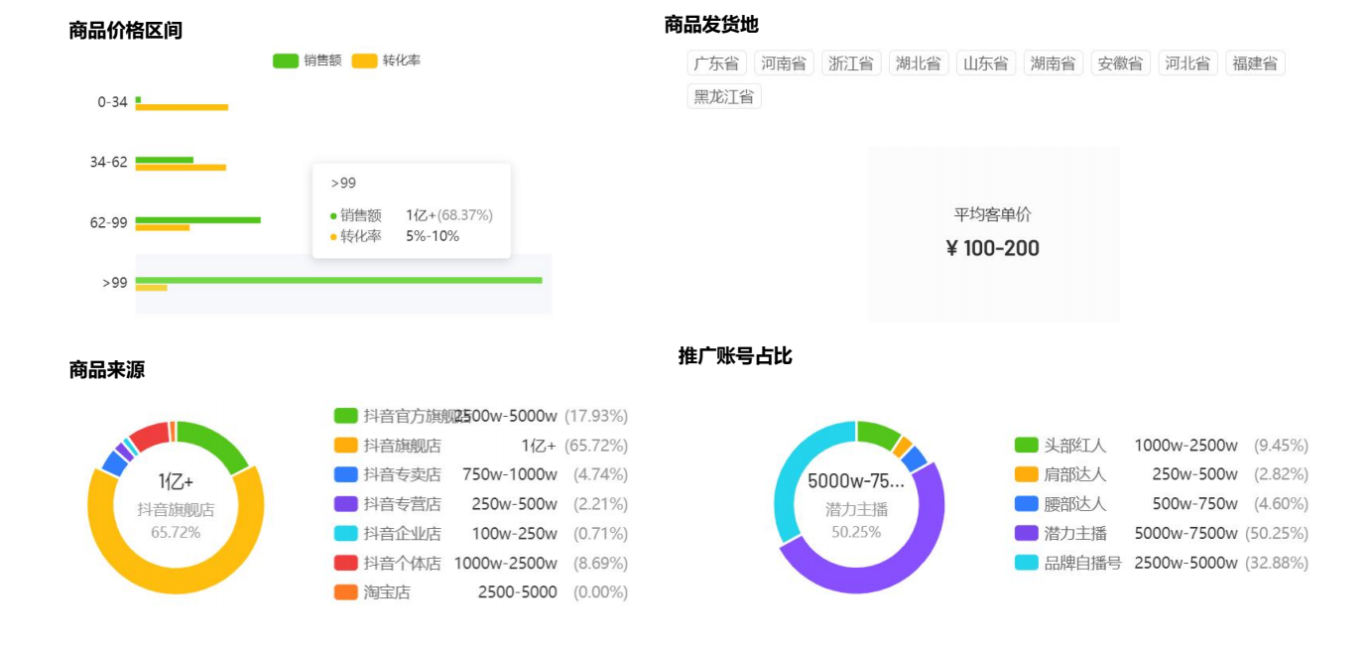Select the 抖音官方旗舰店 green legend marker
The width and height of the screenshot is (1371, 651).
point(344,416)
